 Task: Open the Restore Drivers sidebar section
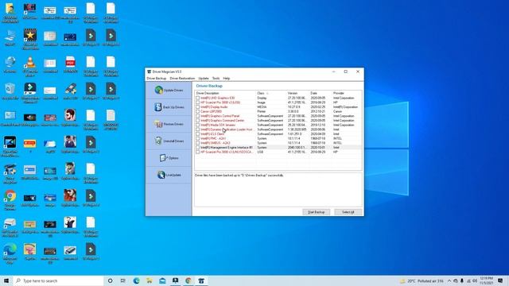point(169,124)
